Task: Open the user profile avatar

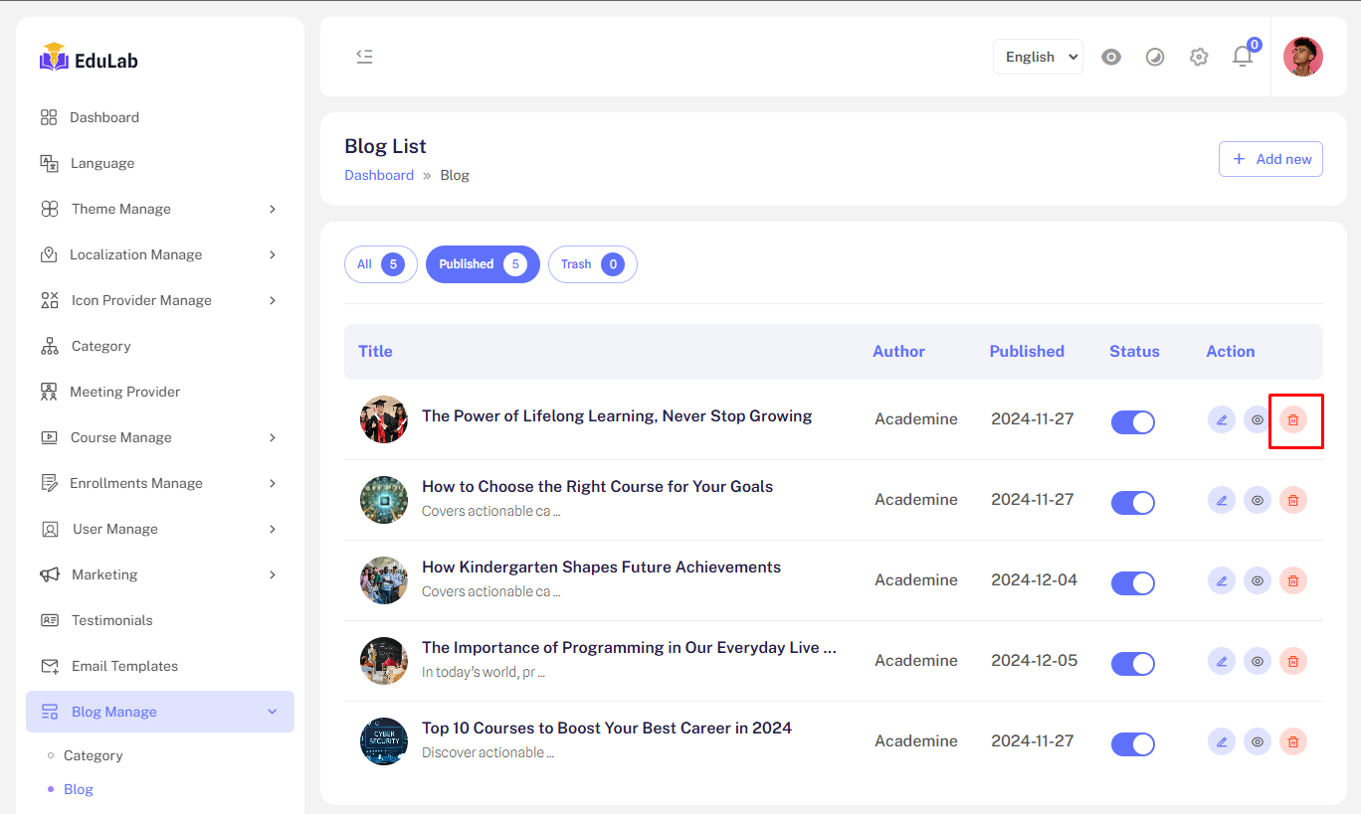Action: point(1302,57)
